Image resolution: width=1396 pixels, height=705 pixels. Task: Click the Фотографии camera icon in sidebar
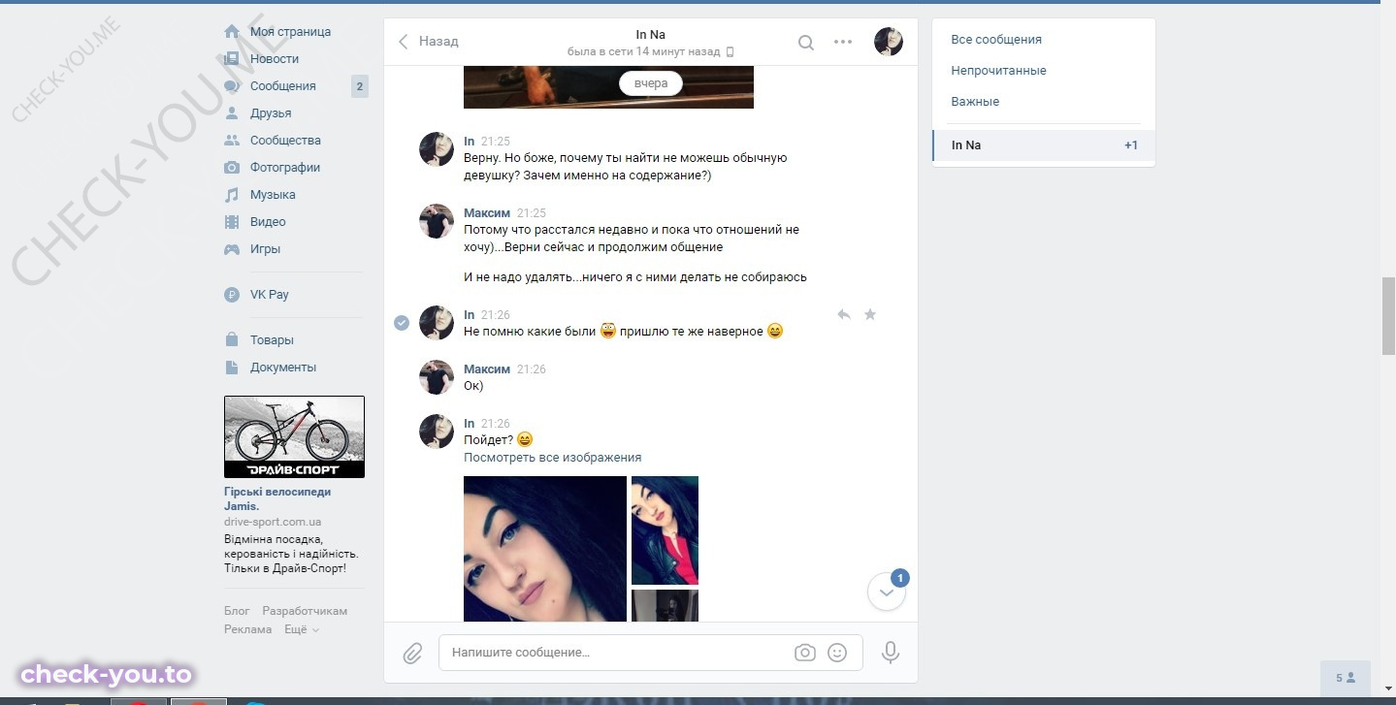(x=232, y=168)
